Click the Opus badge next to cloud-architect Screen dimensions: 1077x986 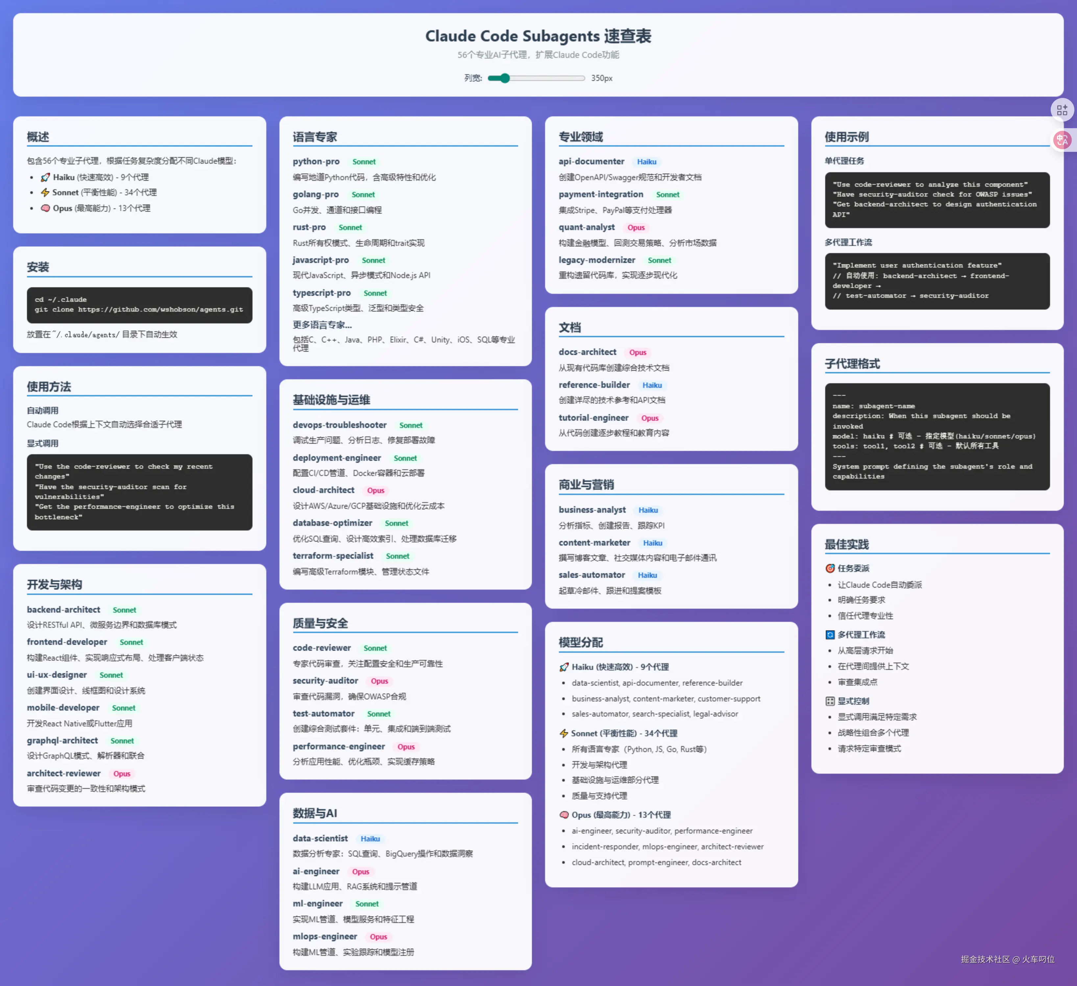point(375,490)
